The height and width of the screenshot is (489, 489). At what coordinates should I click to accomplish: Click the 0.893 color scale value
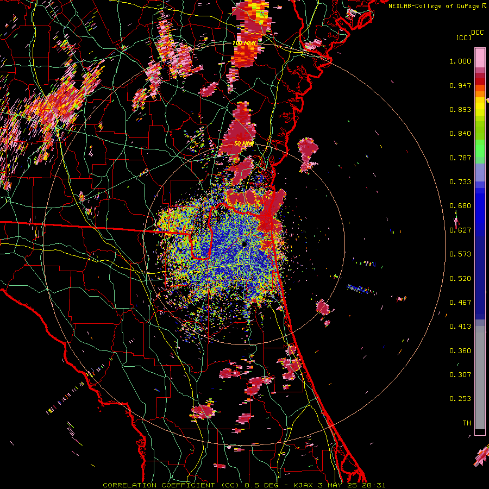click(460, 109)
